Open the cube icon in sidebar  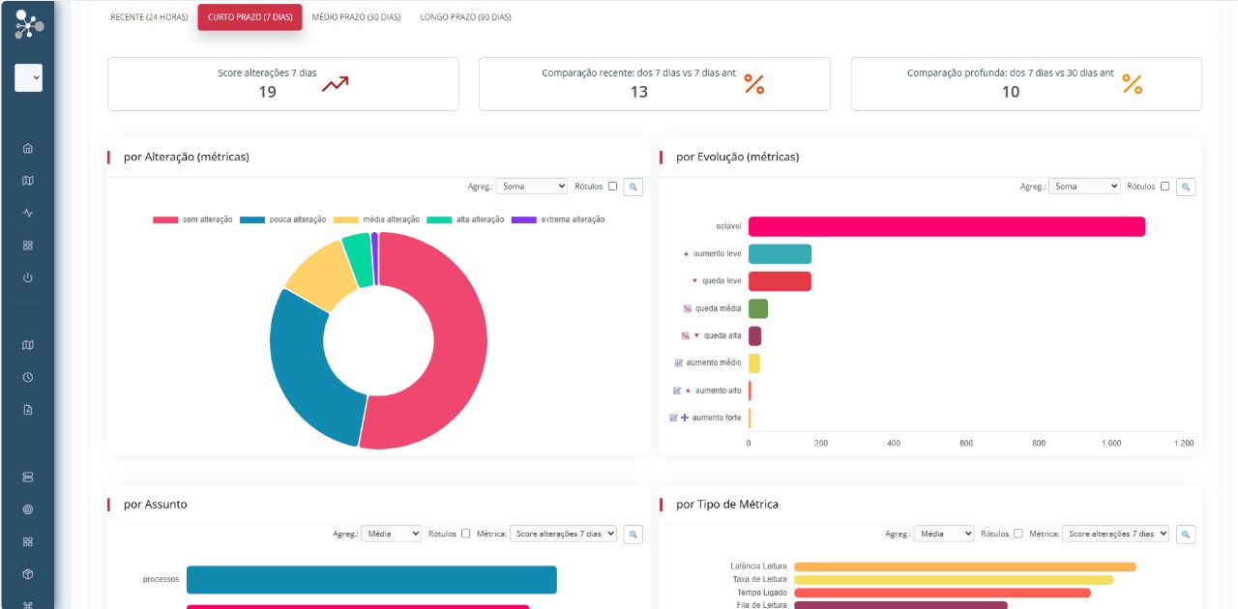[28, 573]
